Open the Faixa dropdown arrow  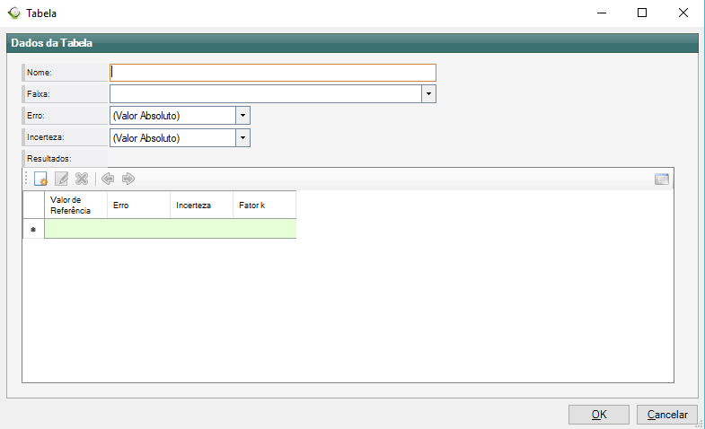428,94
